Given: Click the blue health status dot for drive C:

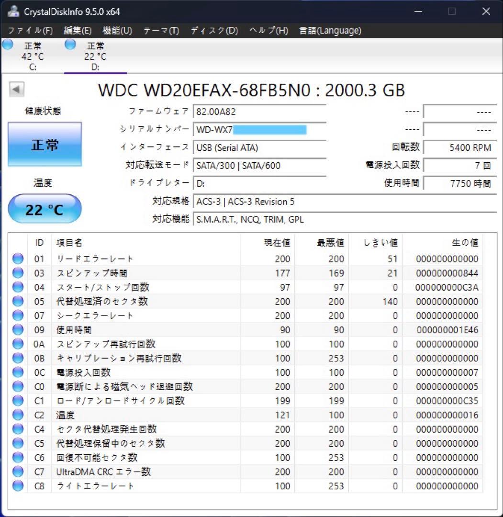Looking at the screenshot, I should (x=8, y=44).
